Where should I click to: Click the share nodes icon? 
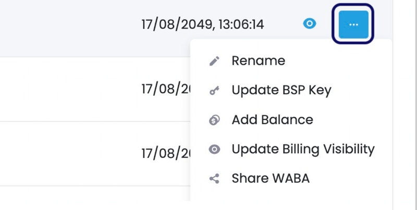click(214, 179)
